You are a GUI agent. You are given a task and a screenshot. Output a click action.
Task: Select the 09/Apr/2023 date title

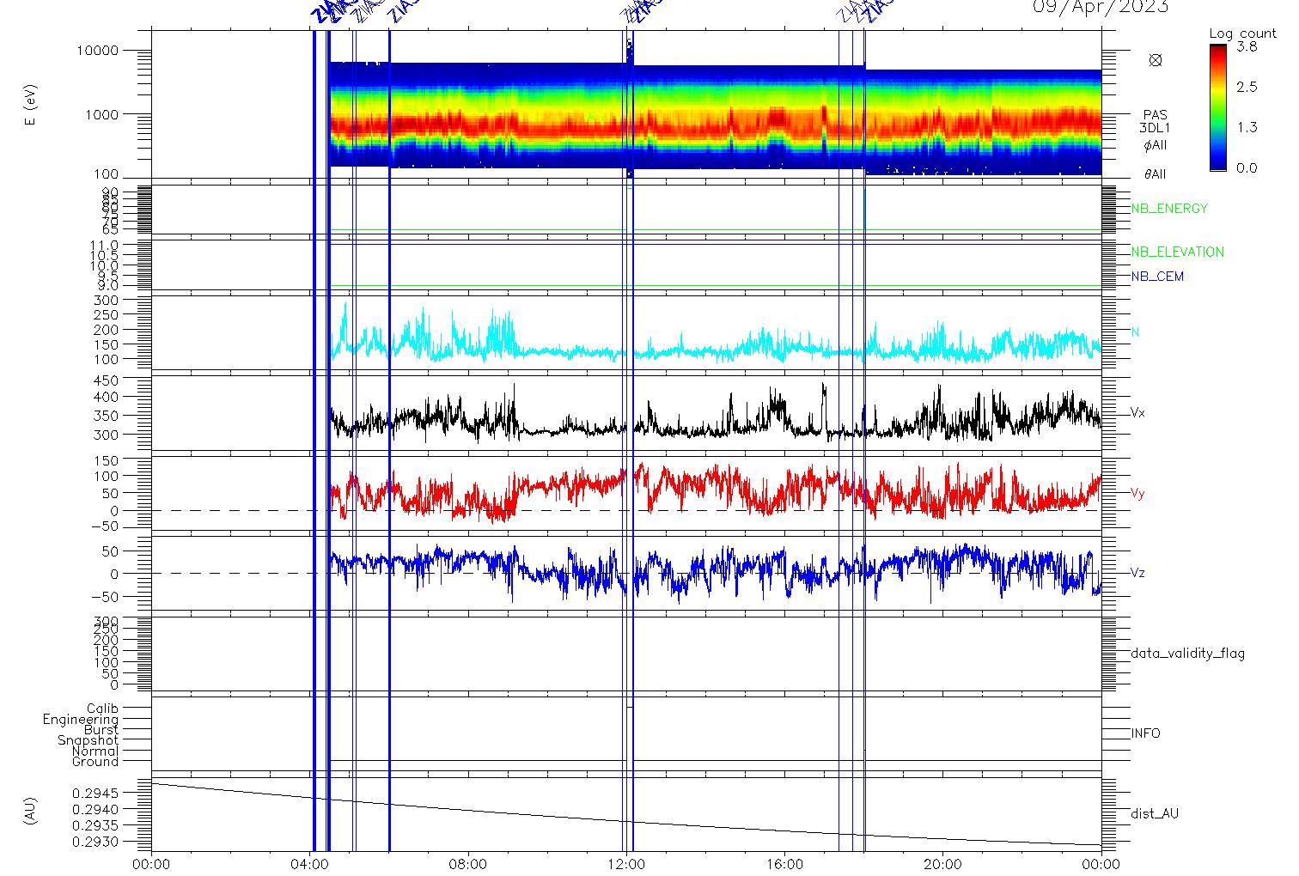(x=1101, y=7)
